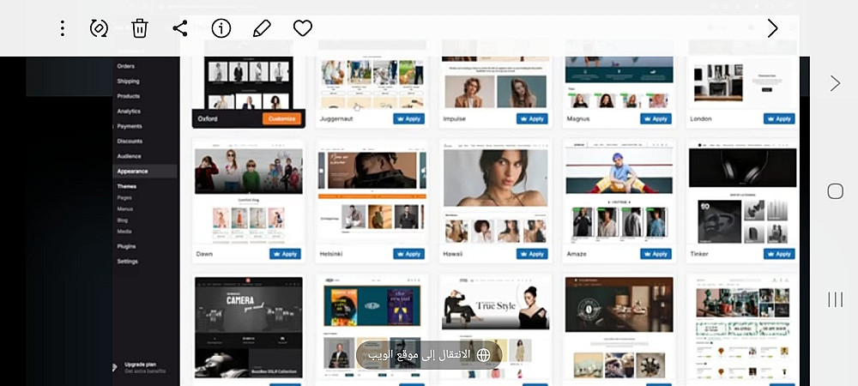858x386 pixels.
Task: Open Shipping in the sidebar
Action: click(128, 81)
